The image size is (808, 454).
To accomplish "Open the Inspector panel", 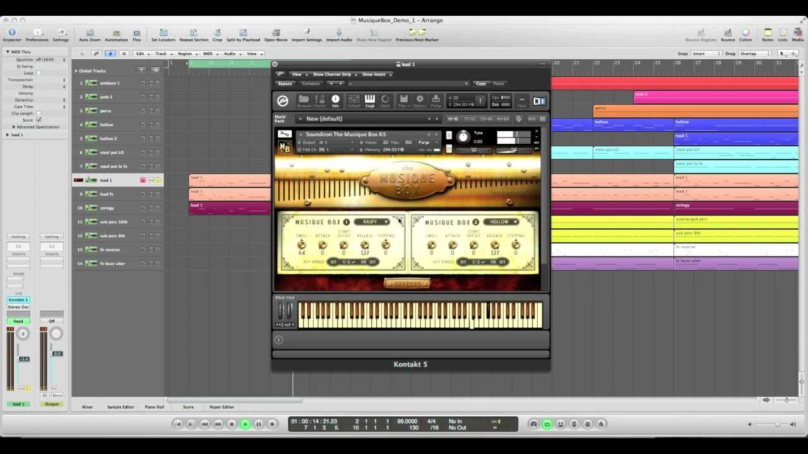I will click(x=11, y=35).
